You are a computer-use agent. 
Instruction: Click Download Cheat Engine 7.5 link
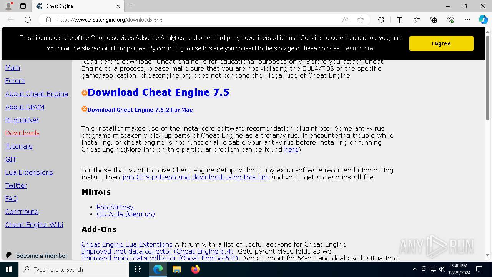pos(158,92)
